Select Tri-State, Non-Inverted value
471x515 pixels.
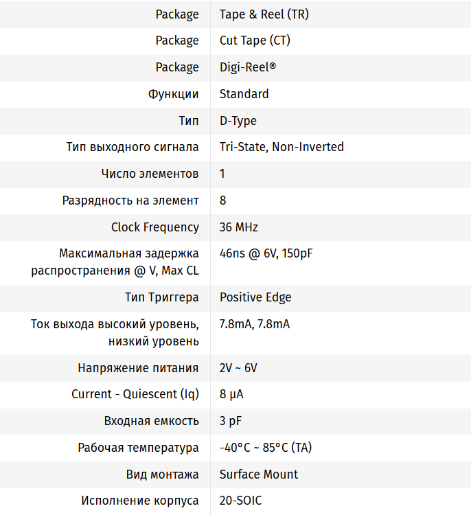[x=282, y=147]
